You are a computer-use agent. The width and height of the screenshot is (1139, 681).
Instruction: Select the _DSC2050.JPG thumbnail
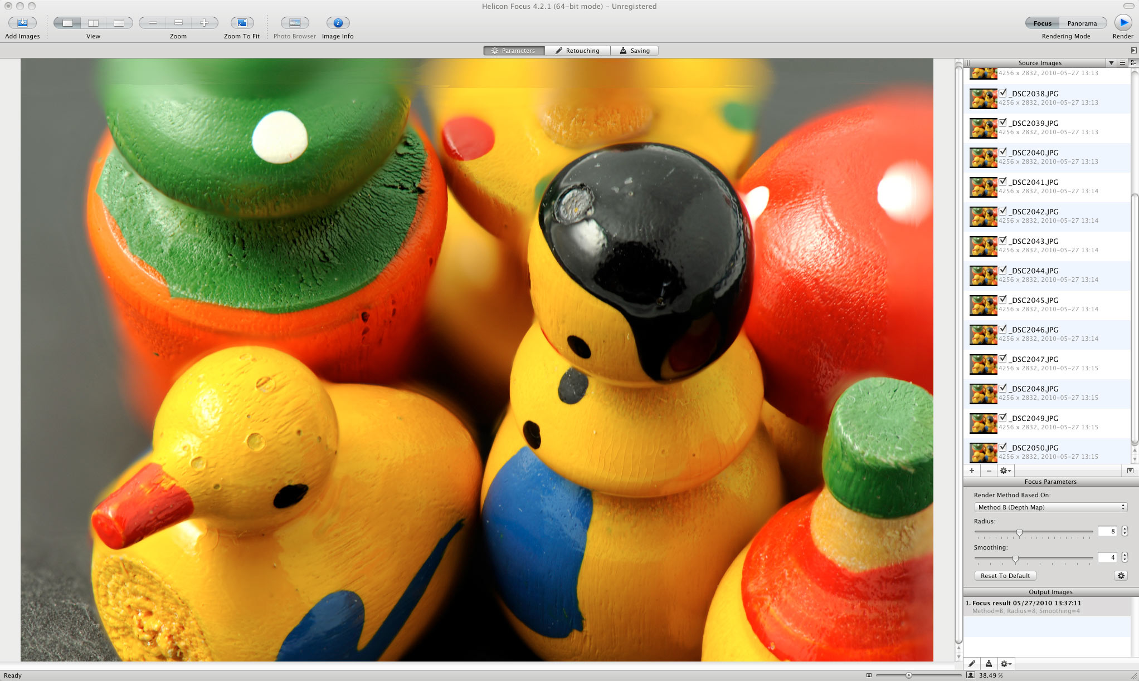(983, 452)
